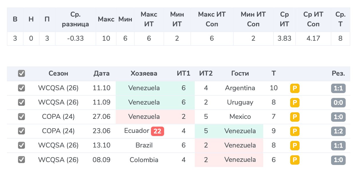358x177 pixels.
Task: Open the 1:2 result for Ecuador–Venezuela
Action: click(338, 131)
